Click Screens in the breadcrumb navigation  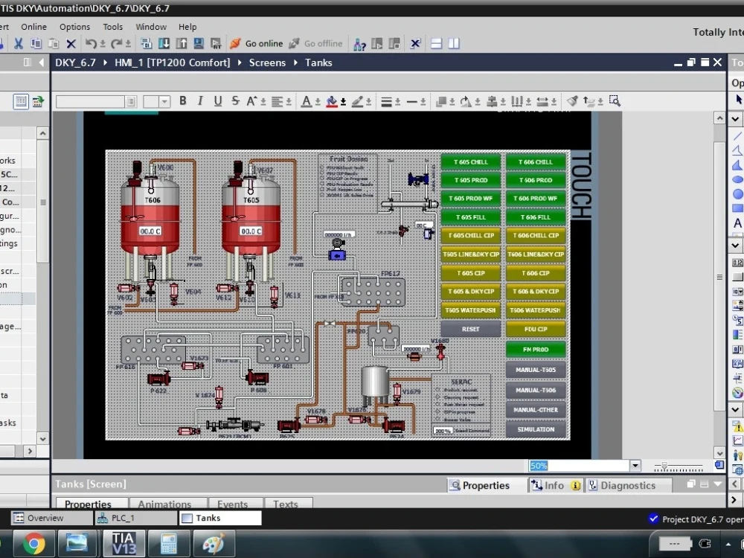click(x=267, y=62)
